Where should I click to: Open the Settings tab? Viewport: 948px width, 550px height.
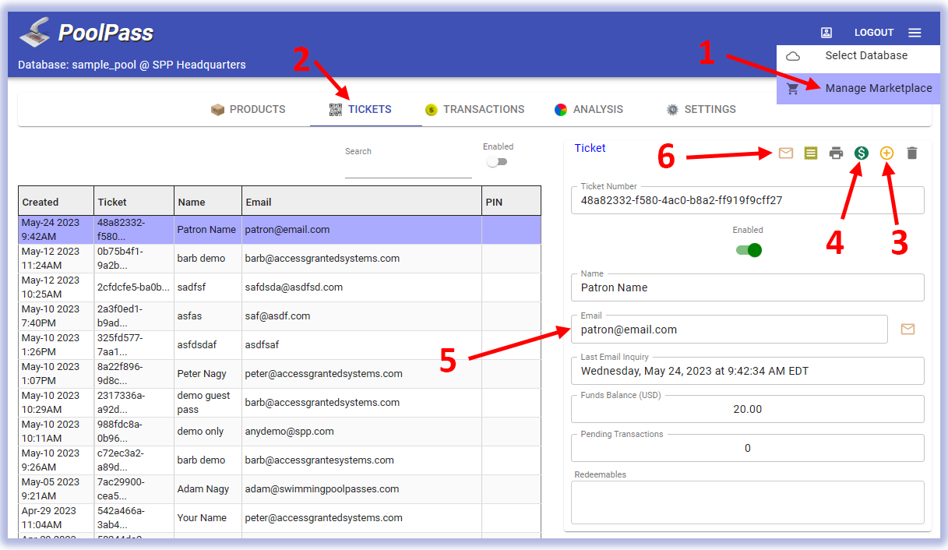tap(701, 109)
